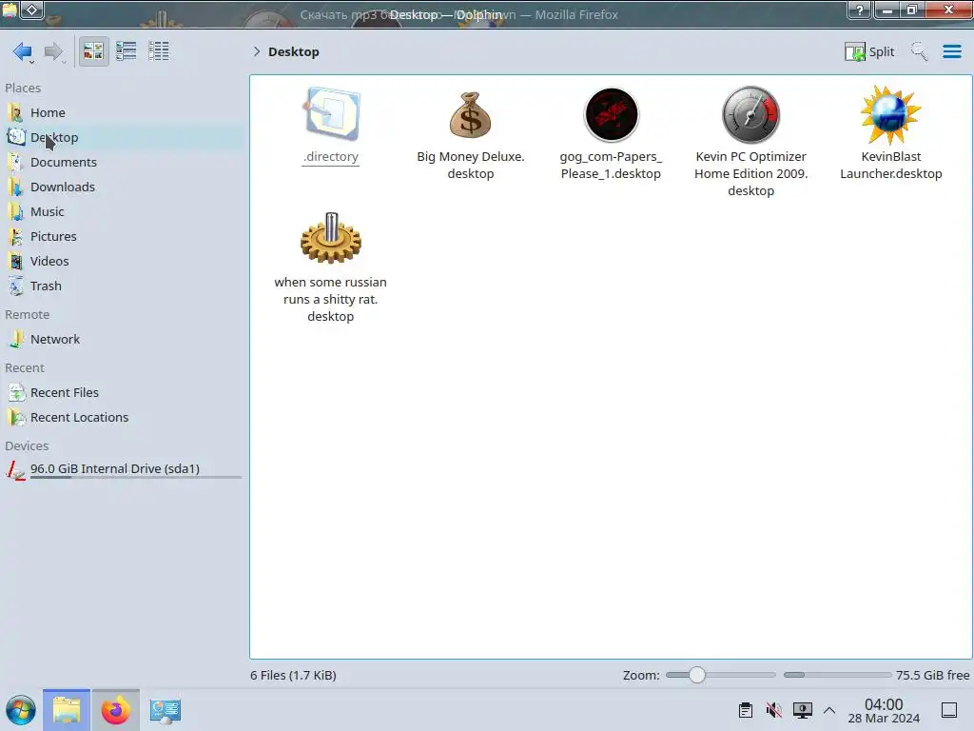Go forward with the grey forward arrow
Screen dimensions: 974x731
(53, 51)
